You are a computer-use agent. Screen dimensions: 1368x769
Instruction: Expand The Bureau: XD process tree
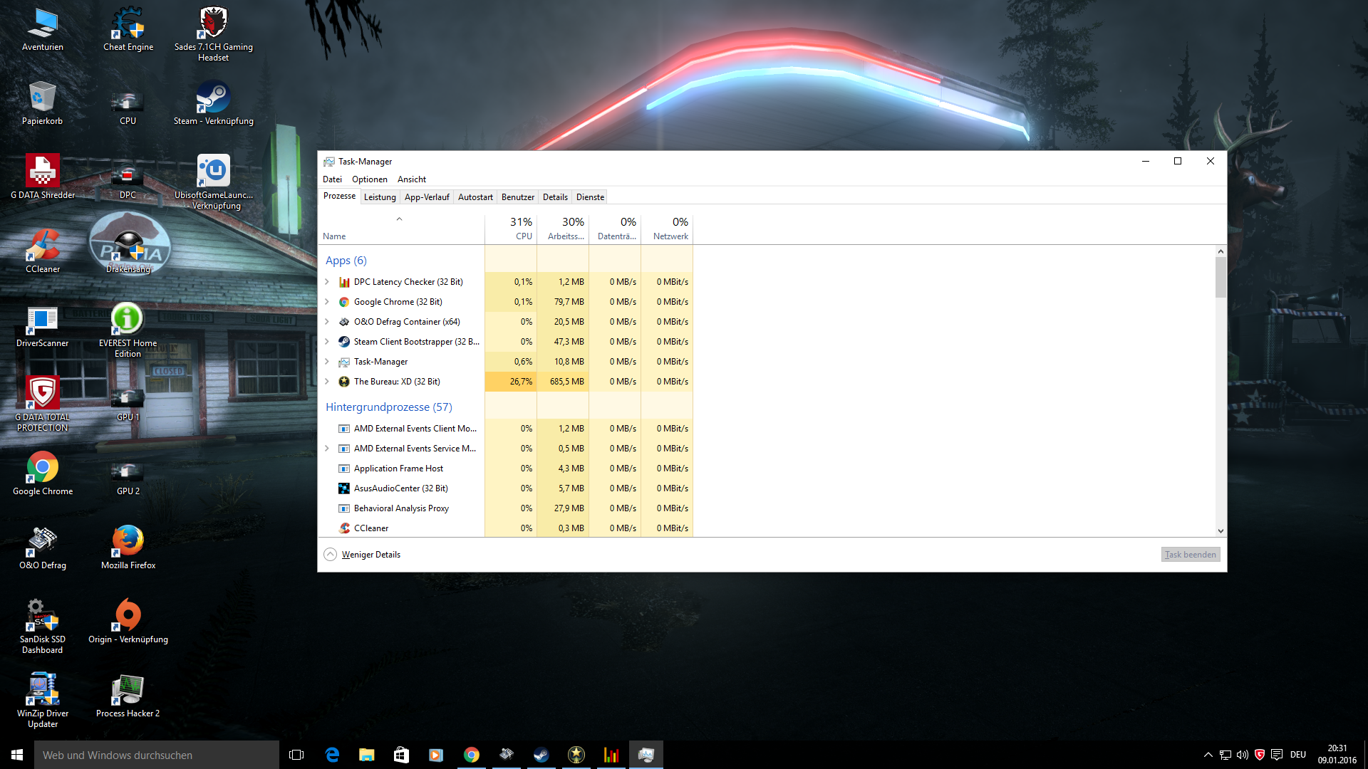click(x=327, y=382)
